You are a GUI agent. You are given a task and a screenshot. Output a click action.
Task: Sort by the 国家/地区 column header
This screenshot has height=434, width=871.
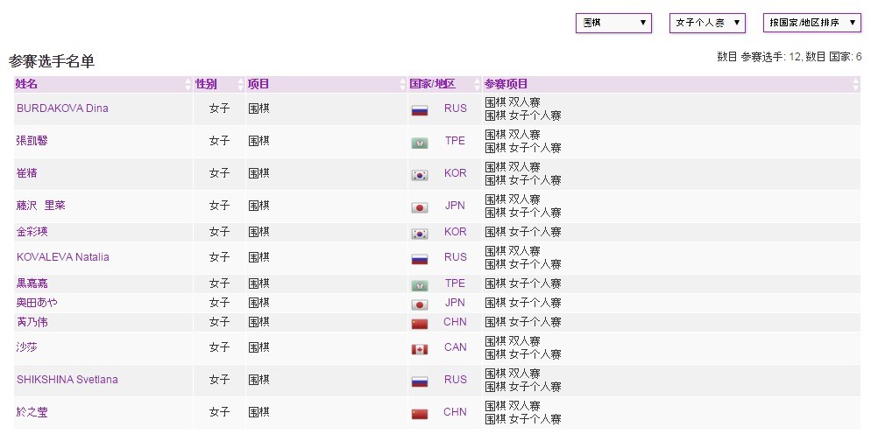click(433, 85)
